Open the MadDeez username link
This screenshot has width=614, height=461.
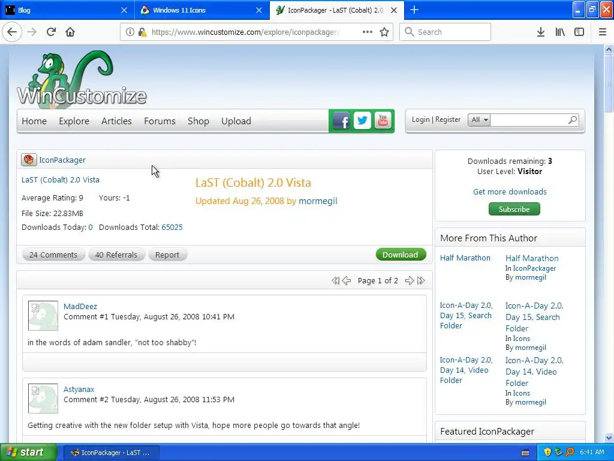point(80,306)
